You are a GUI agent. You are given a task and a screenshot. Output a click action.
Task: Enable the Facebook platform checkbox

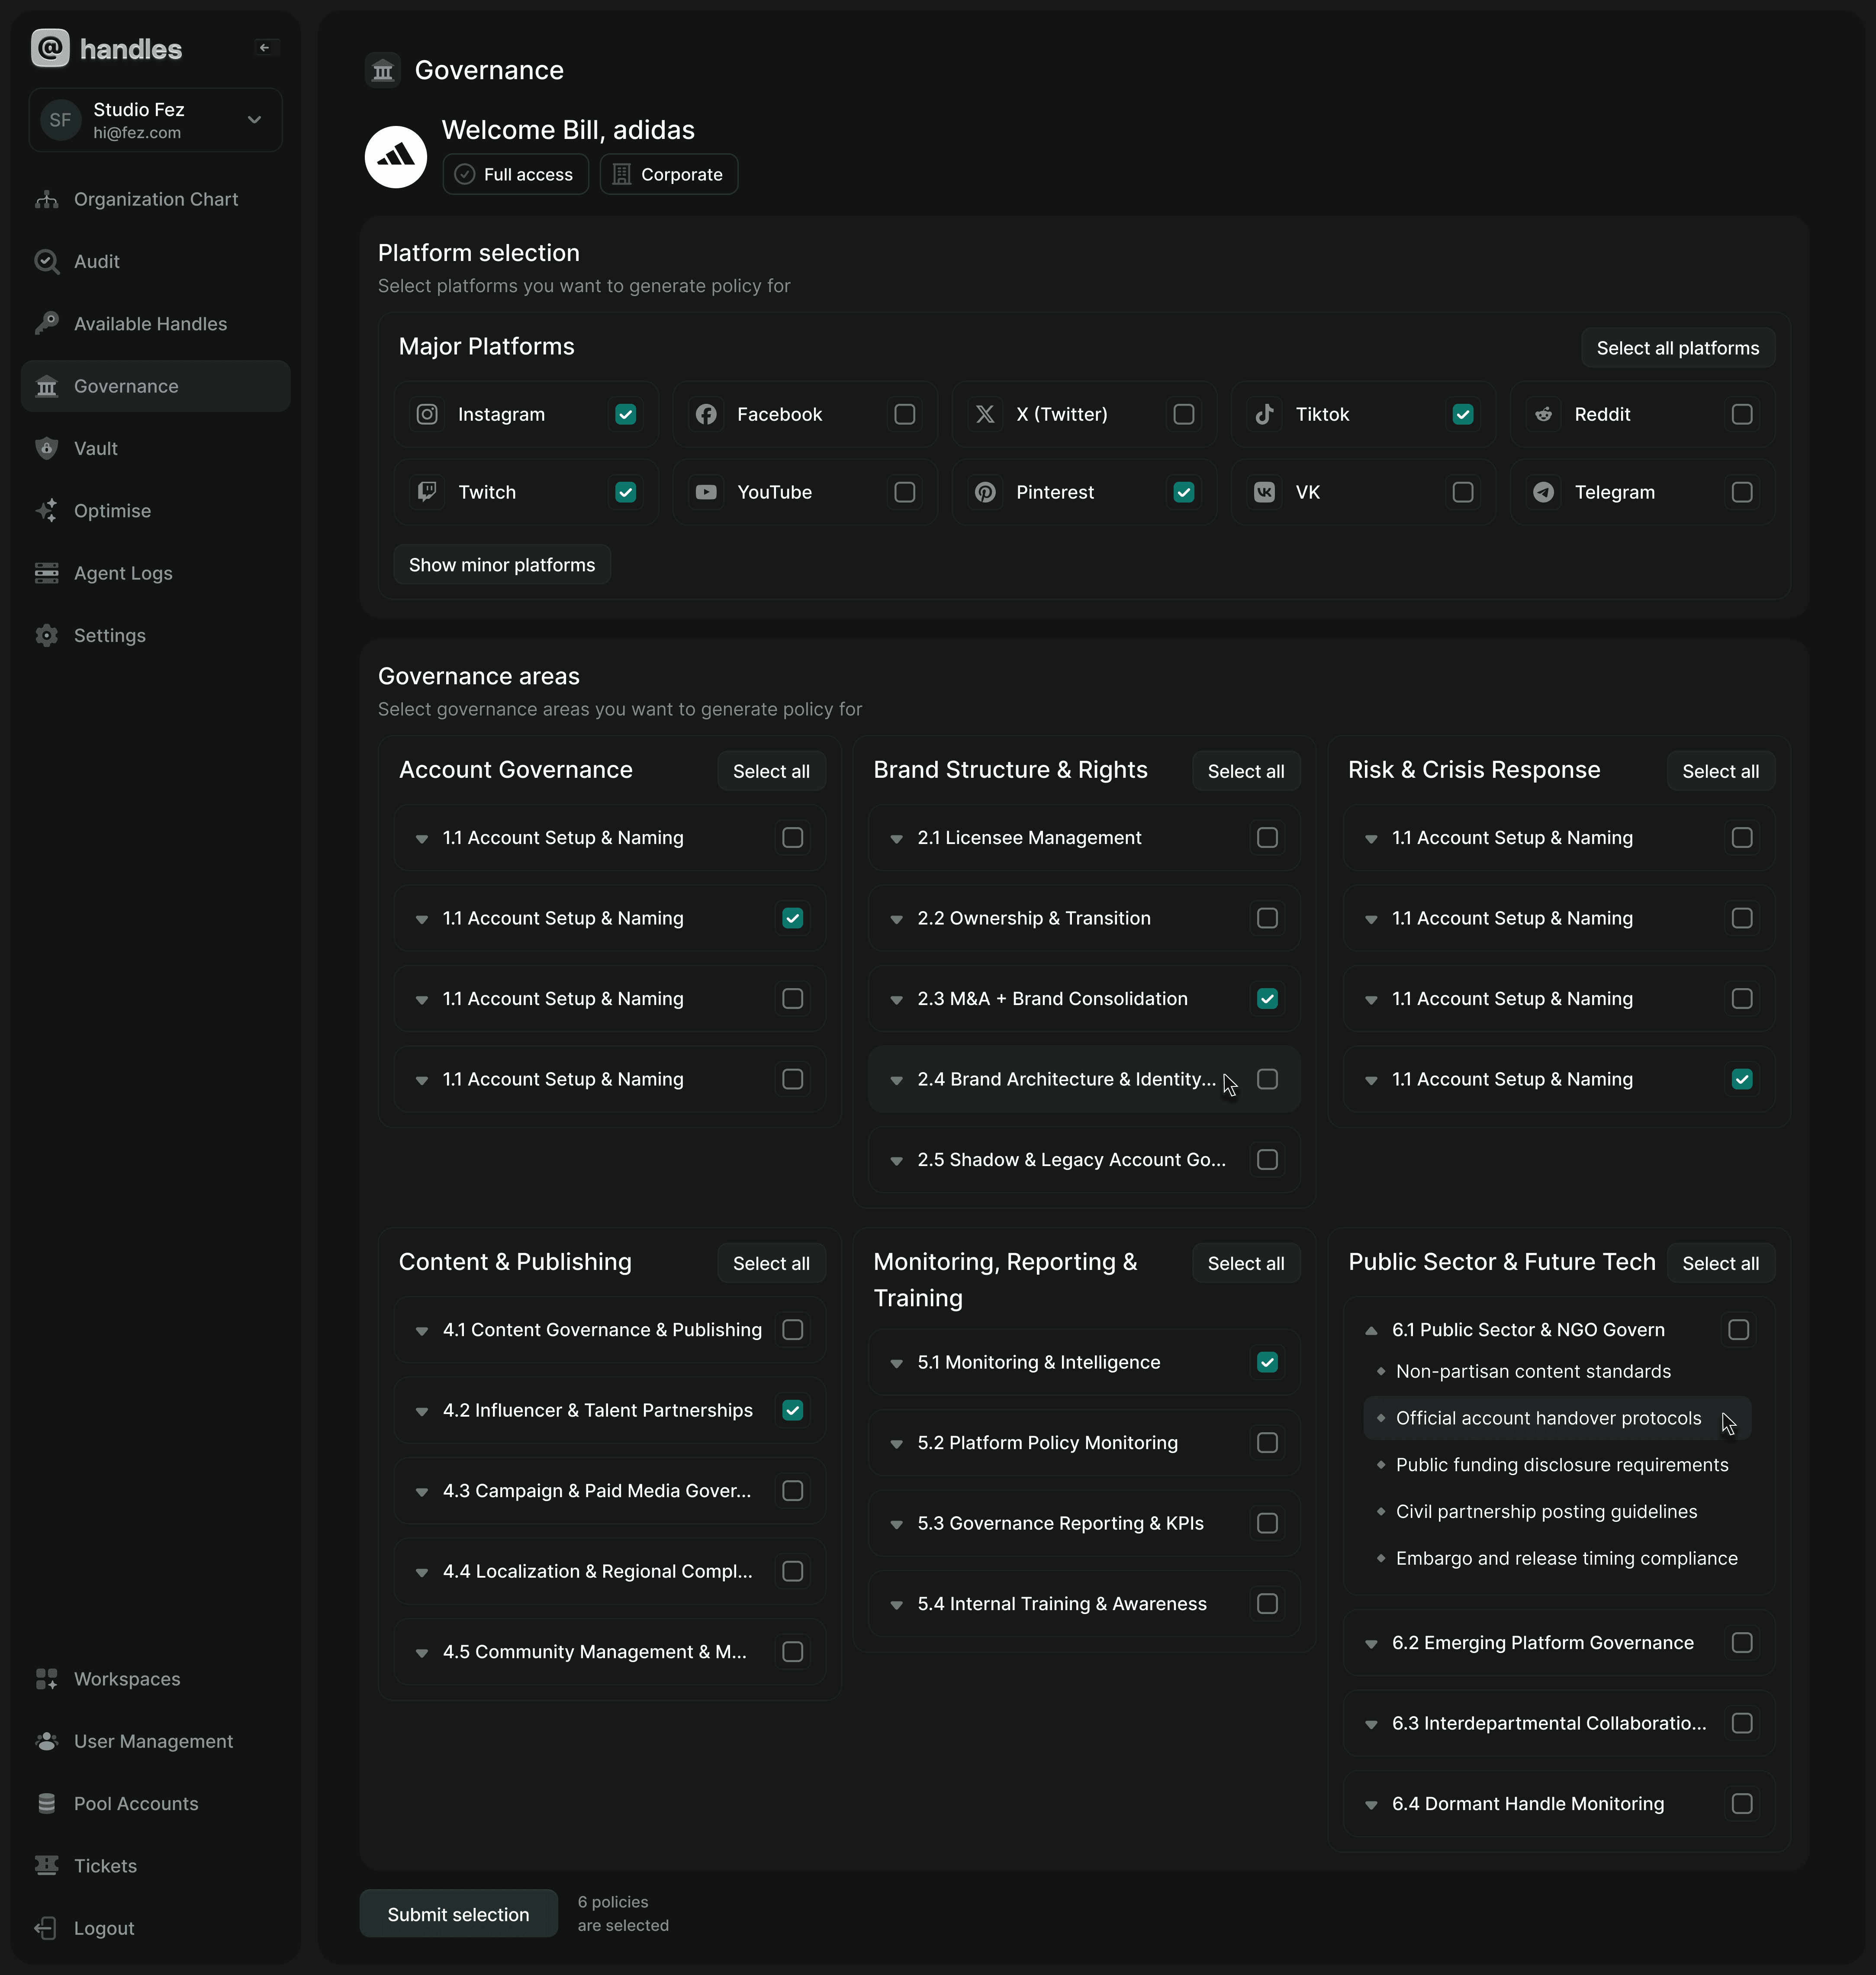tap(904, 414)
